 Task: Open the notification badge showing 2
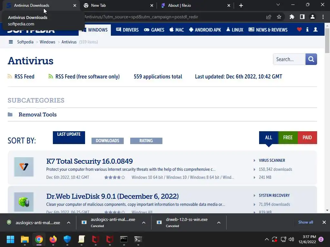click(321, 239)
